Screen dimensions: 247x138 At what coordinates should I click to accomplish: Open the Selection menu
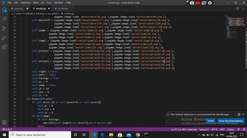pos(25,3)
